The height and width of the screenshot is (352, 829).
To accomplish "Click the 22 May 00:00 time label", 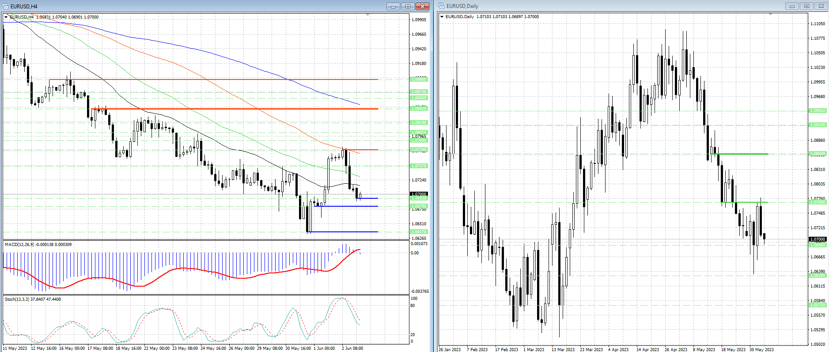I will (x=157, y=348).
